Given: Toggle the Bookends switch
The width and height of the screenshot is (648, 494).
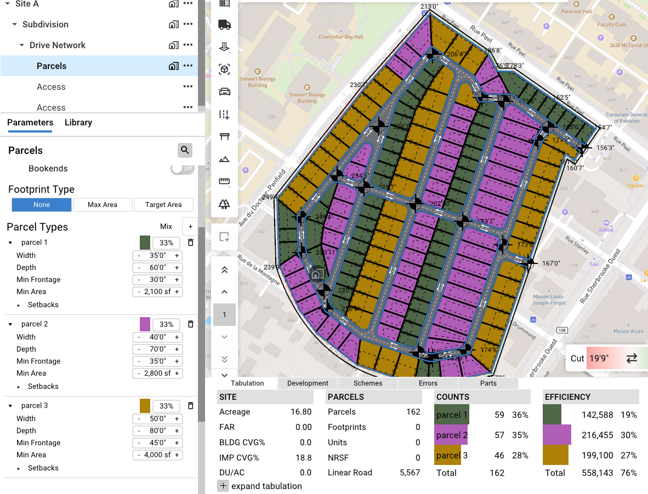Looking at the screenshot, I should (182, 168).
